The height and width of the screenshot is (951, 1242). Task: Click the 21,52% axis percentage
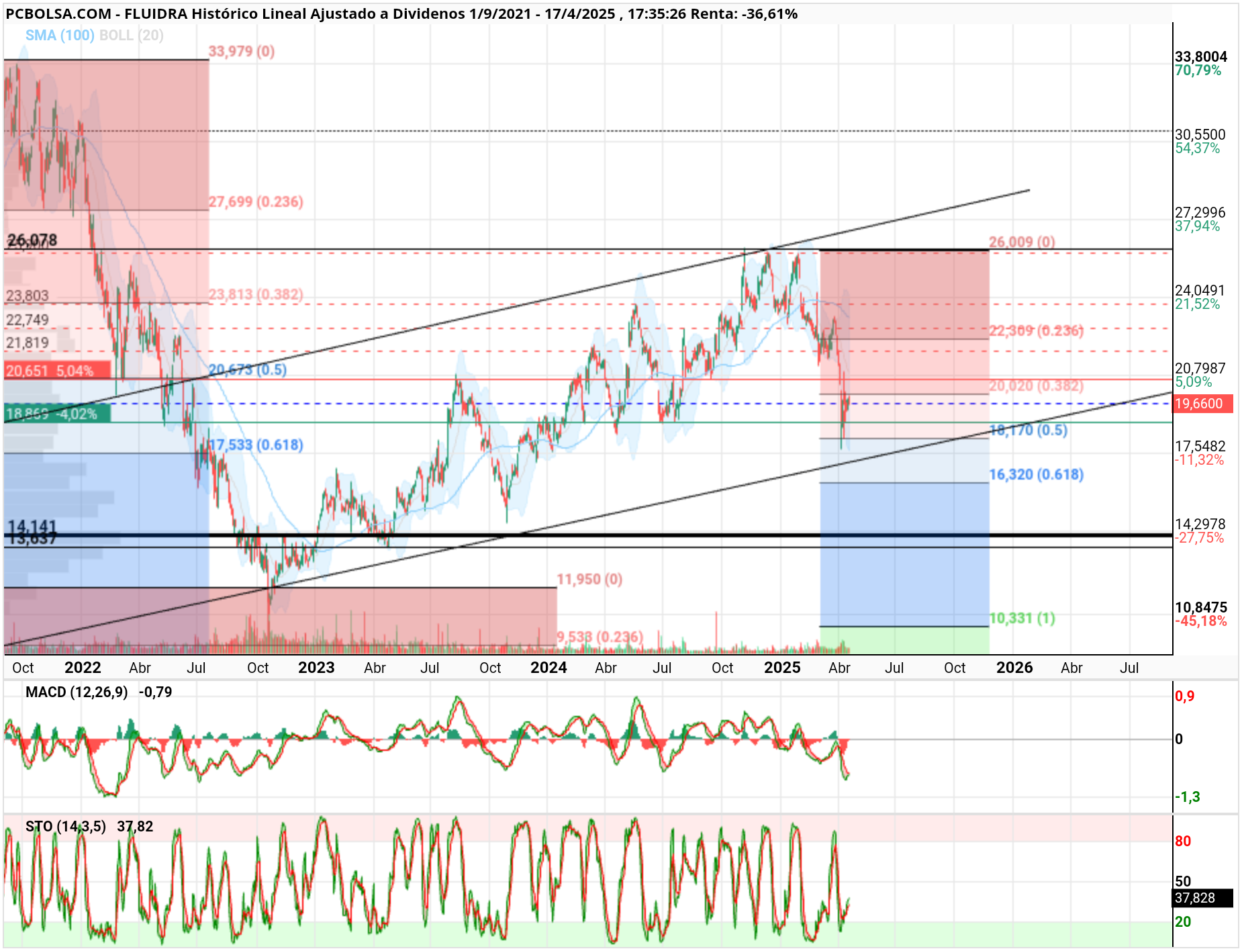[x=1198, y=304]
